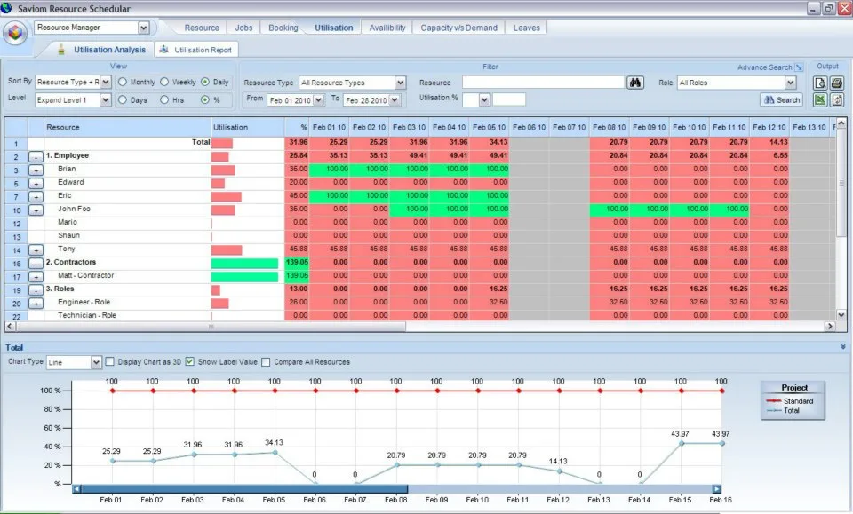Select the Daily view radio button
This screenshot has height=514, width=853.
tap(205, 82)
